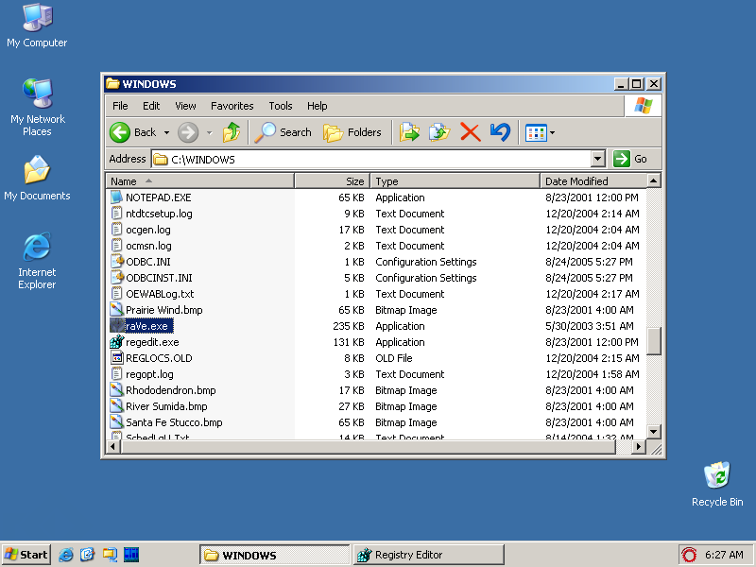The height and width of the screenshot is (567, 756).
Task: Open the Search pane
Action: click(x=283, y=132)
